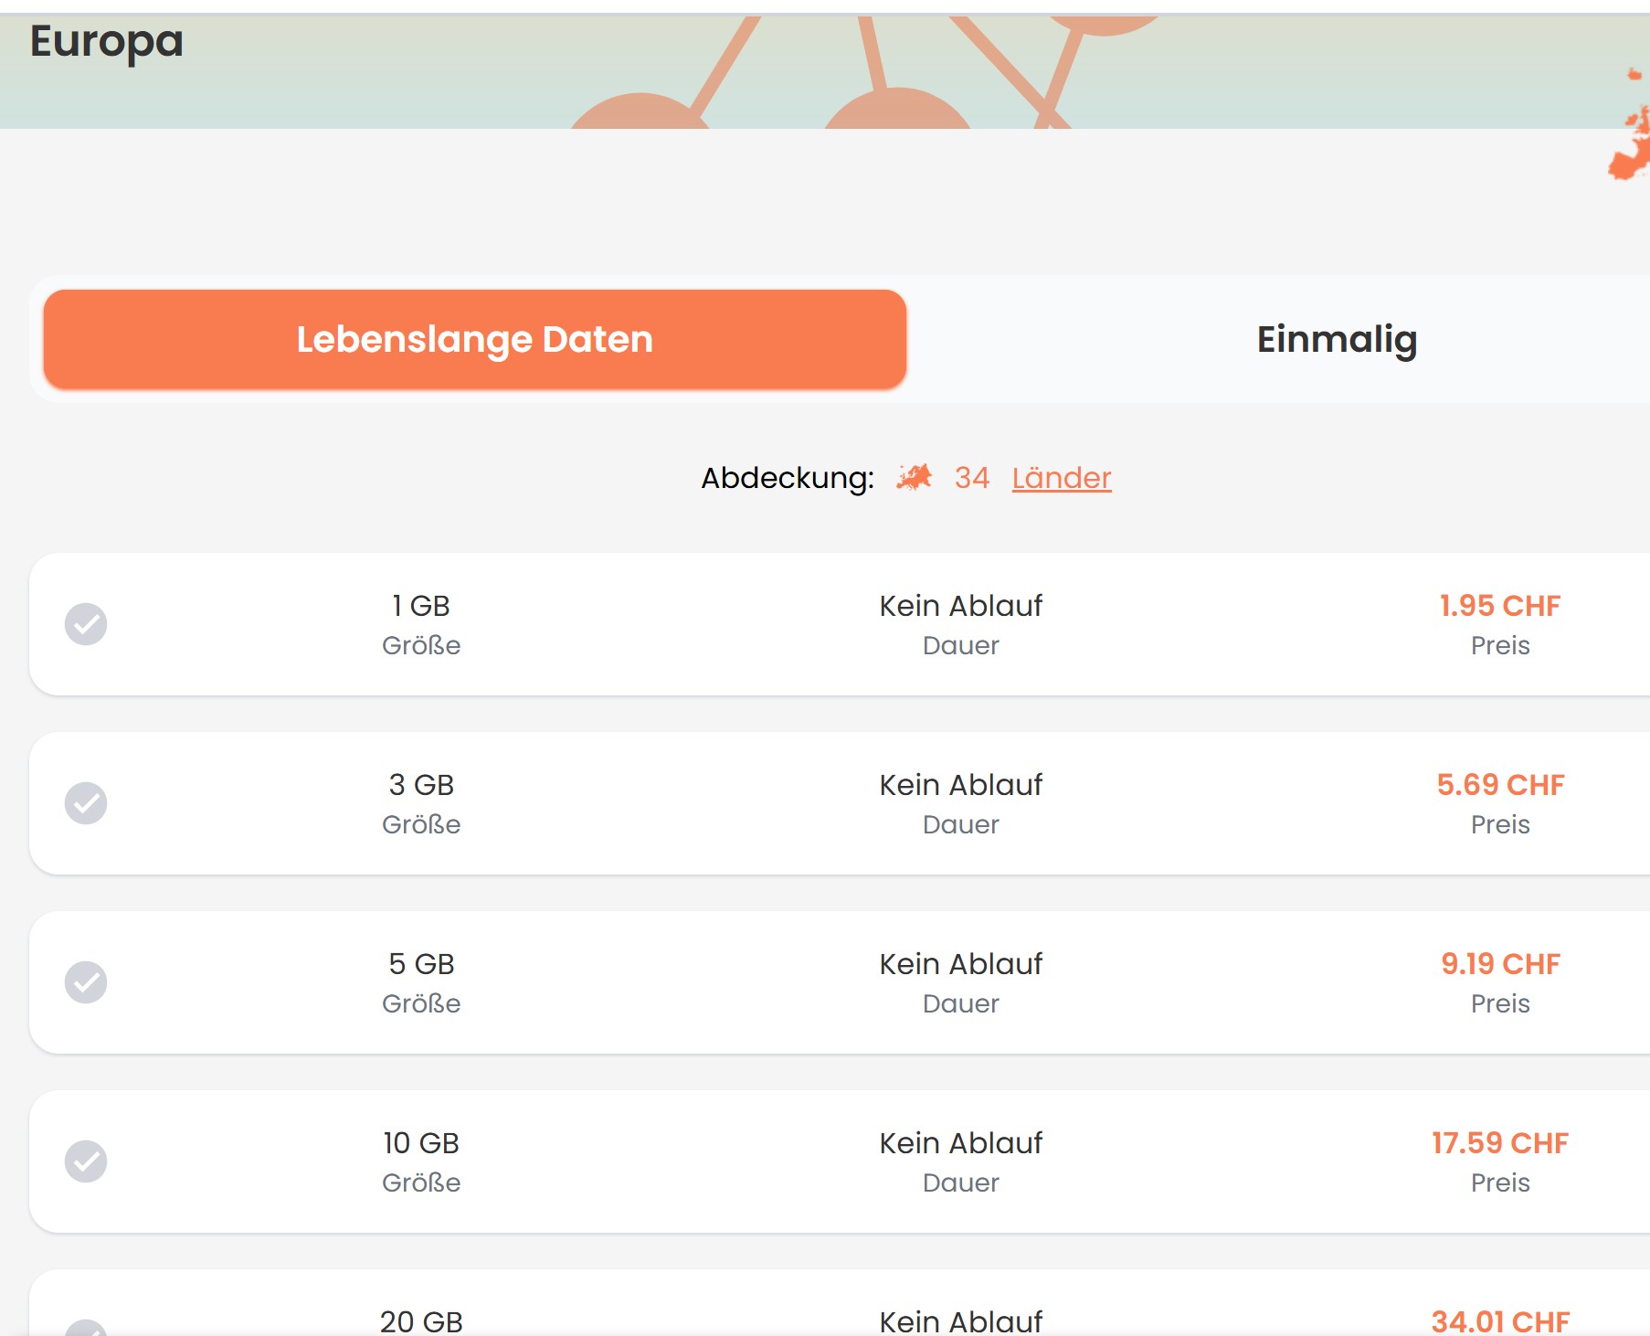Screen dimensions: 1650x1336
Task: Select the 5 GB plan checkmark
Action: (86, 982)
